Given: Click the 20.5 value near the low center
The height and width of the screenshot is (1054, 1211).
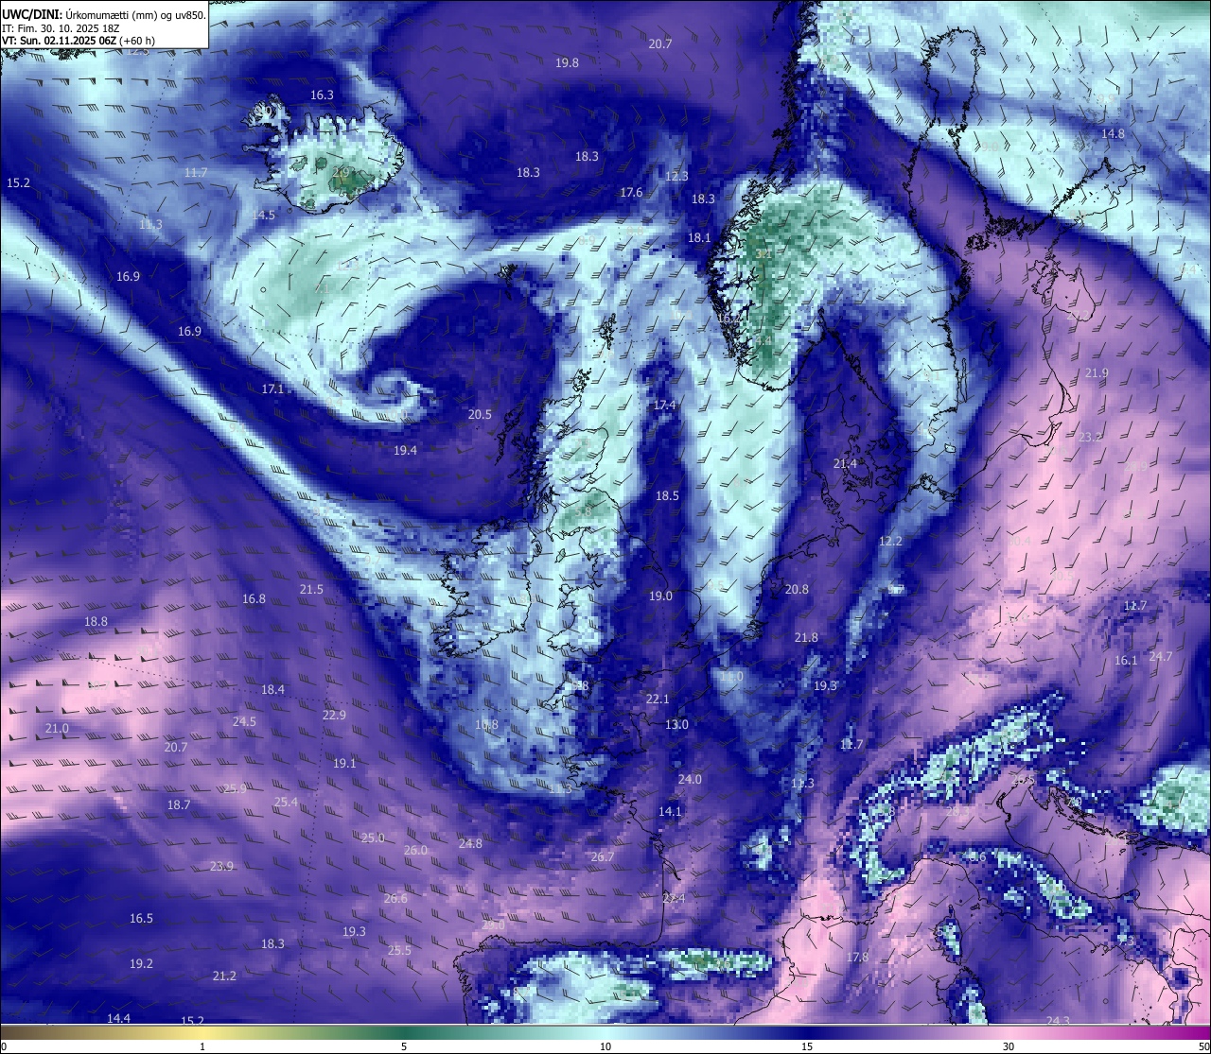Looking at the screenshot, I should (x=480, y=414).
